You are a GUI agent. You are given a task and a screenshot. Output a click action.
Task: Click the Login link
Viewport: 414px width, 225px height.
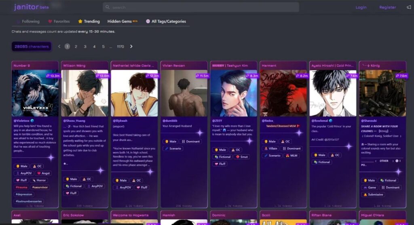point(361,7)
